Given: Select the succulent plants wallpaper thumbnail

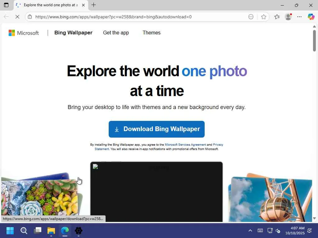Looking at the screenshot, I should pyautogui.click(x=39, y=197).
